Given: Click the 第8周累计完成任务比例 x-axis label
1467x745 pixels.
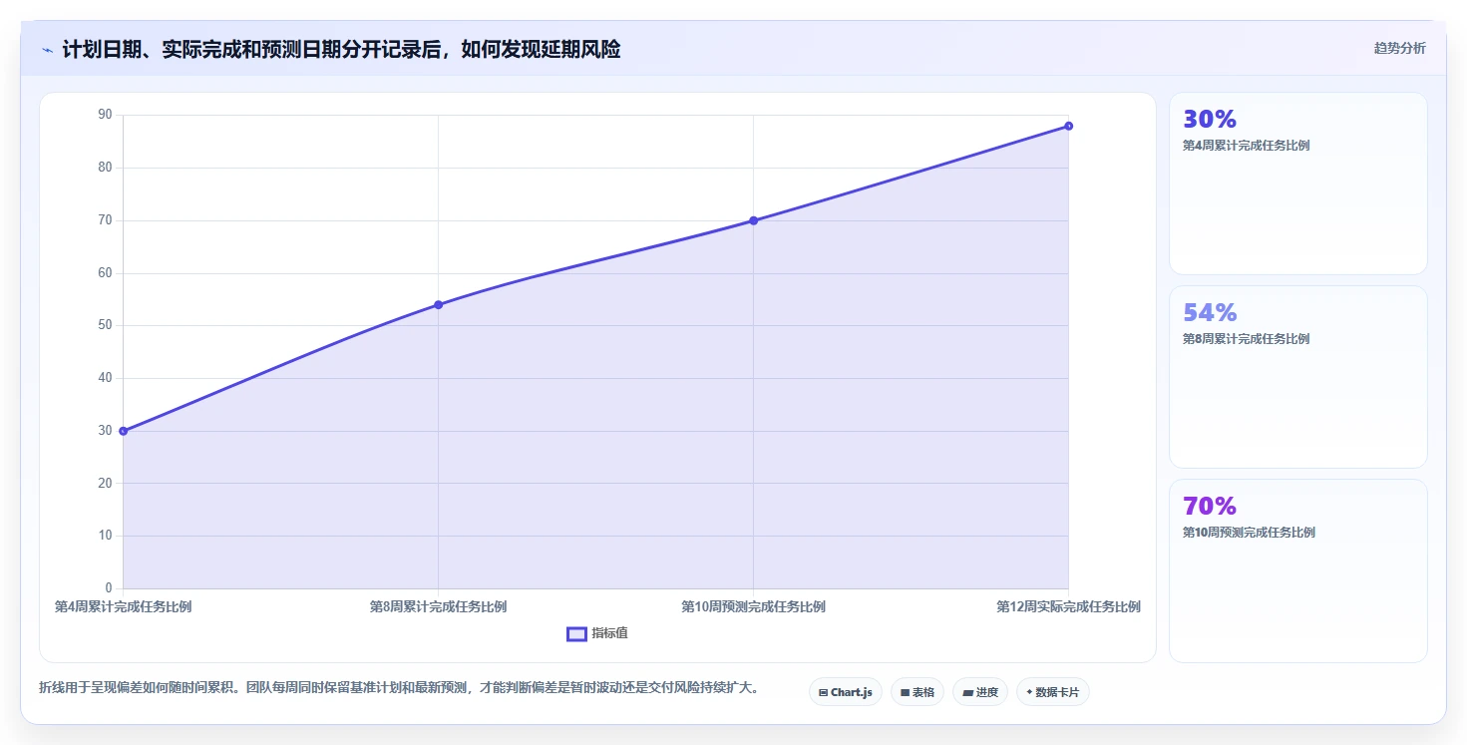Looking at the screenshot, I should point(438,606).
